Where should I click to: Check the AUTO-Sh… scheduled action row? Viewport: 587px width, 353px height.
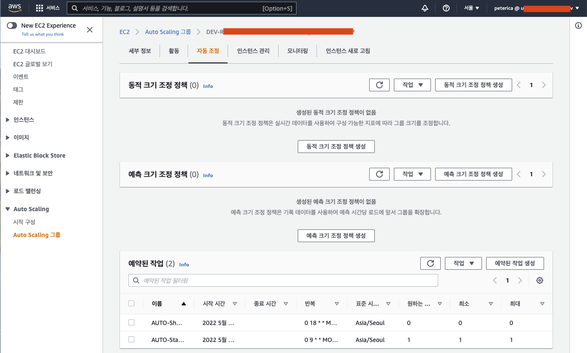(131, 322)
